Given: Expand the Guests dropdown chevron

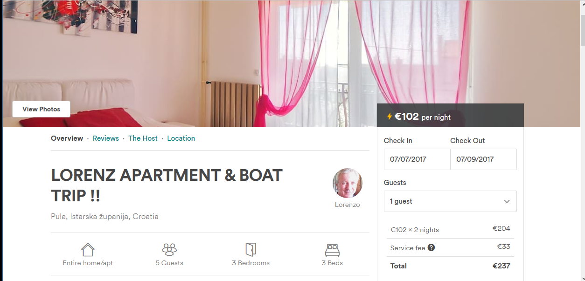Looking at the screenshot, I should click(x=507, y=201).
